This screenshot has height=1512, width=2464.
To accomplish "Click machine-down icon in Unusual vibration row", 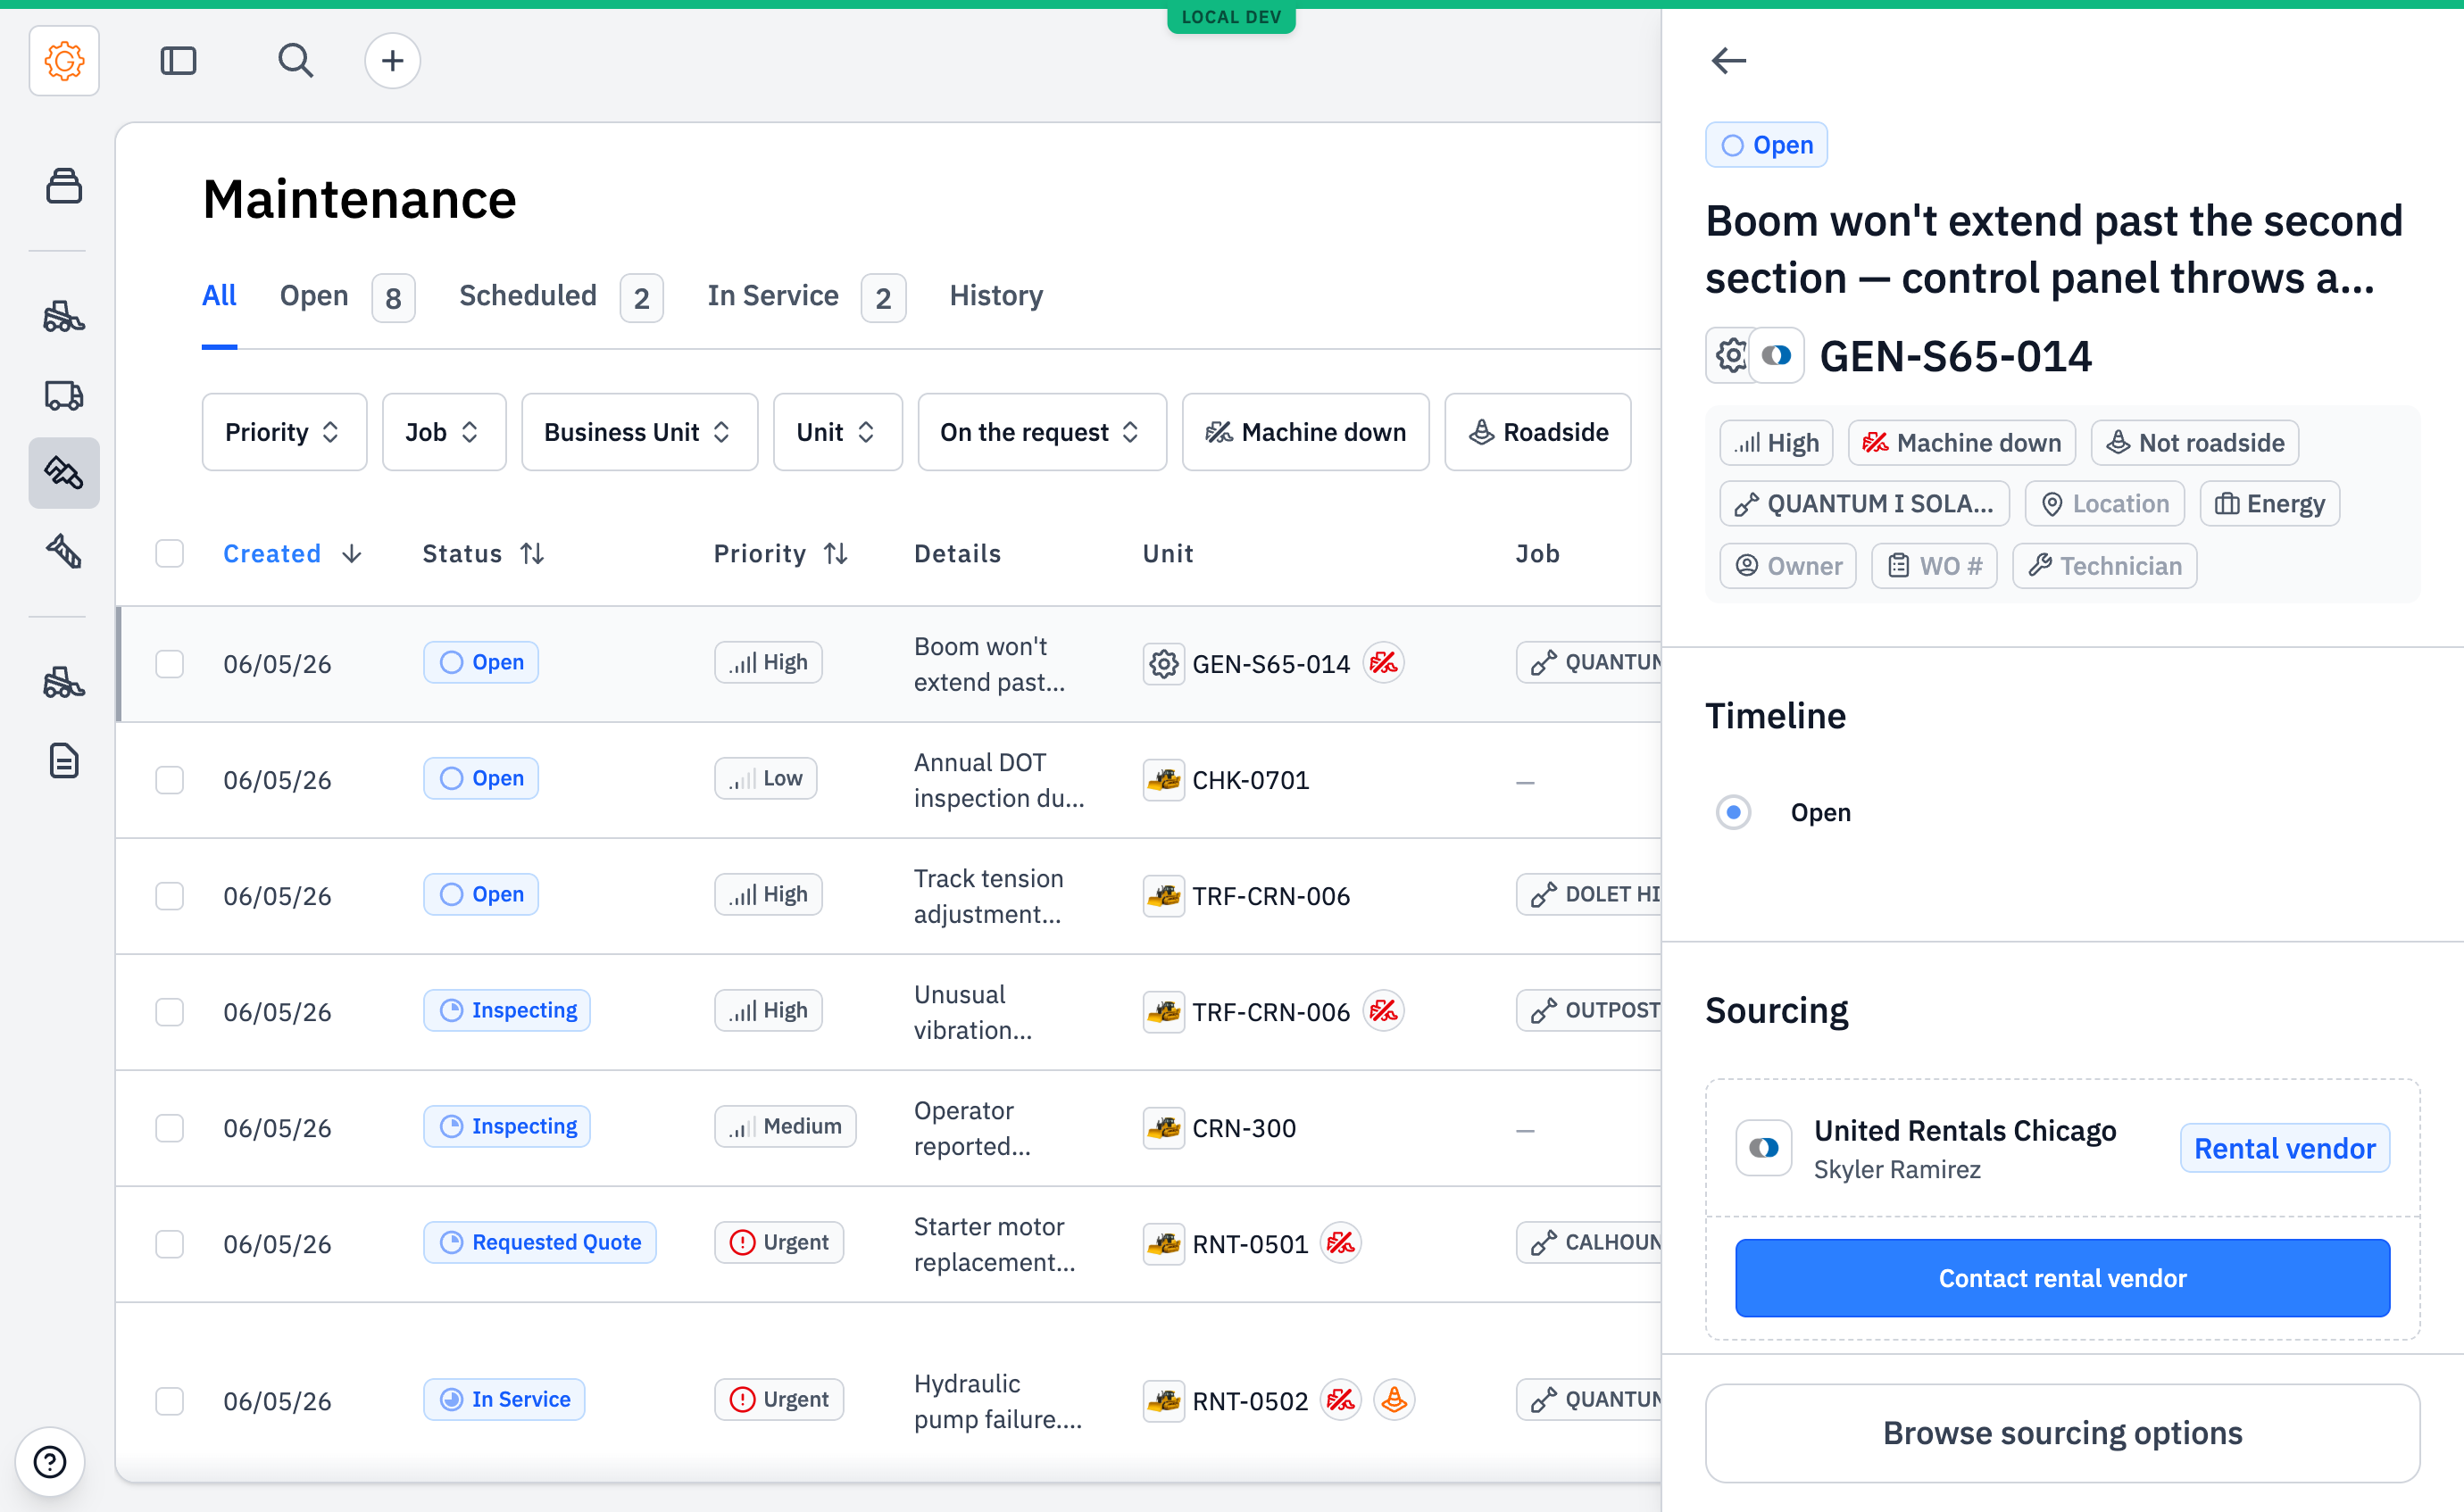I will (x=1384, y=1011).
